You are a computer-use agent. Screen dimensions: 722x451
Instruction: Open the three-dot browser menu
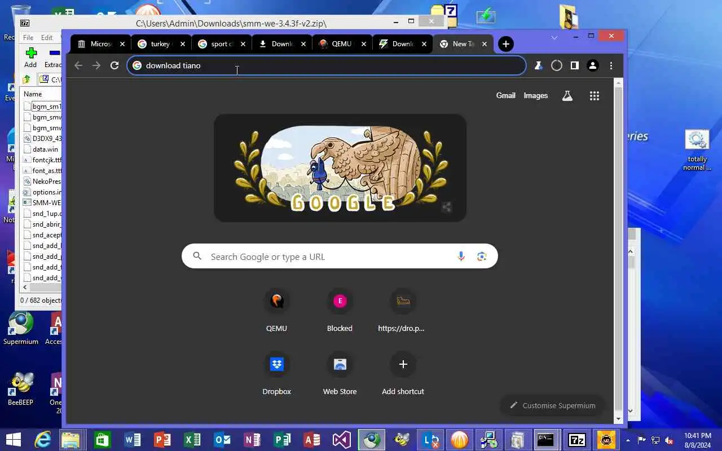611,65
